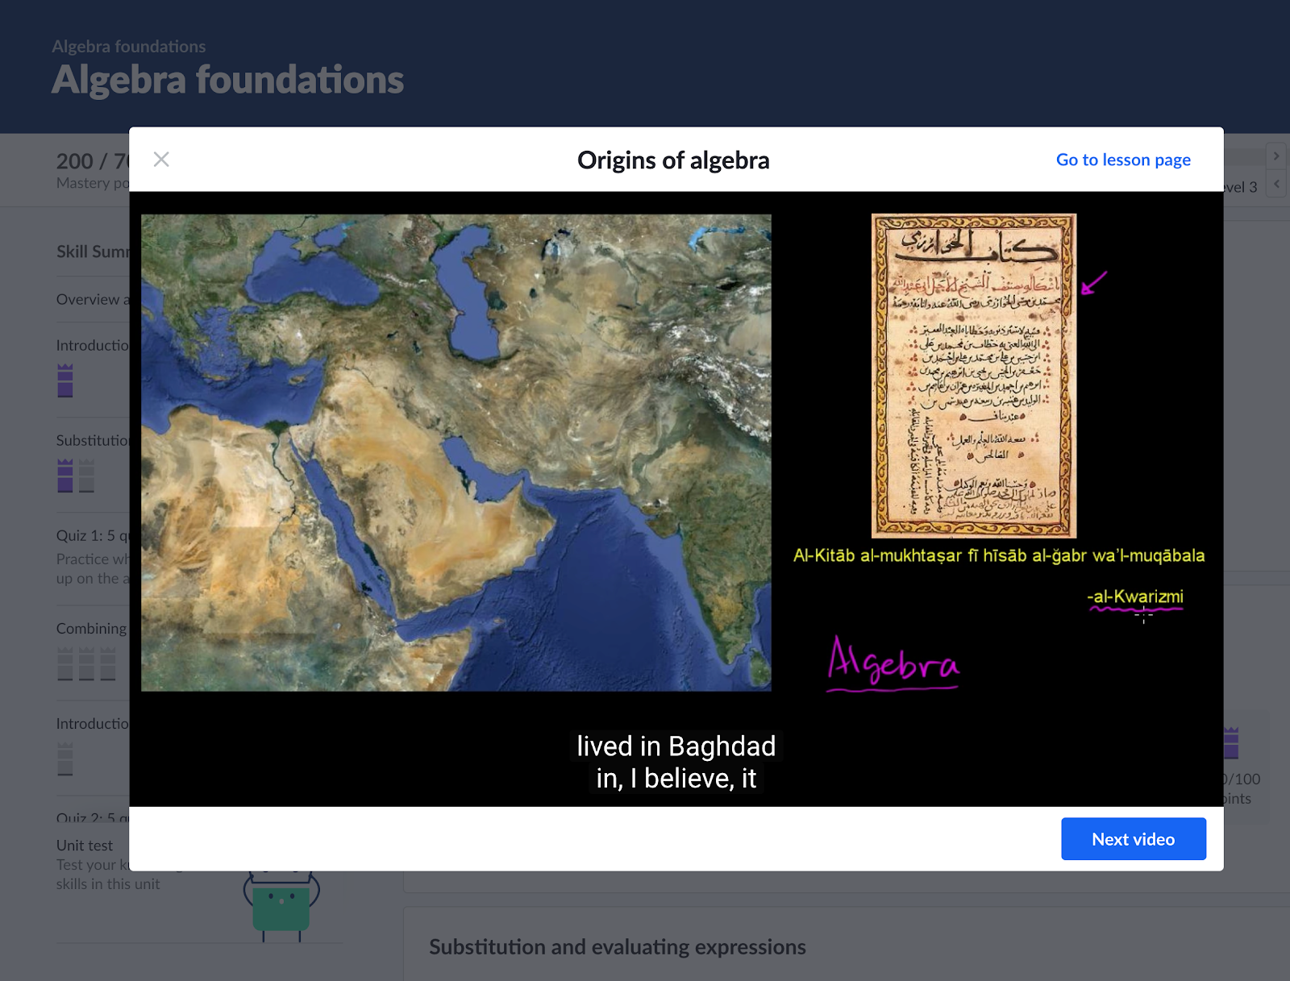Viewport: 1290px width, 981px height.
Task: Click the purple crown icon above /100 points
Action: 1231,742
